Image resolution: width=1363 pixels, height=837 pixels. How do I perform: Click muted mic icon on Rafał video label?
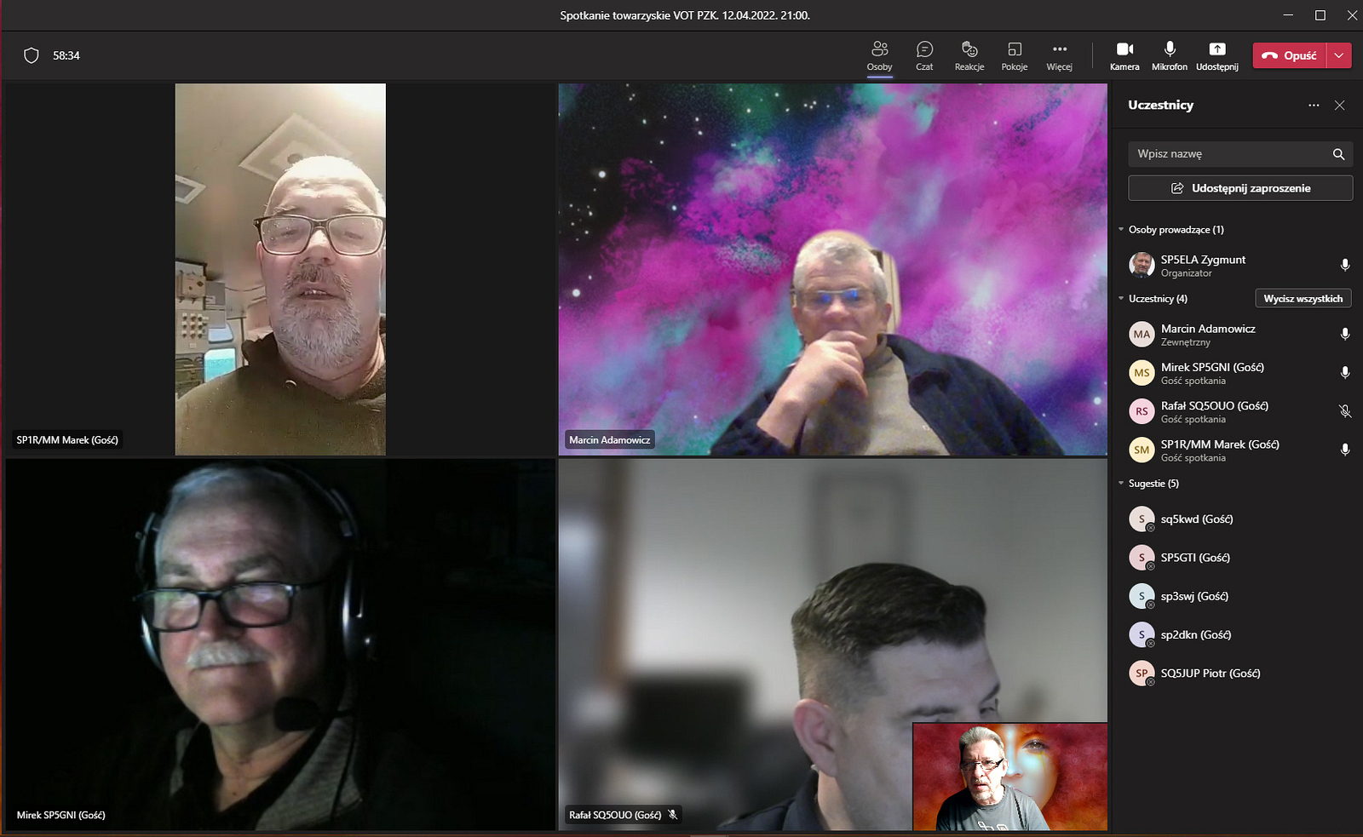click(x=672, y=815)
